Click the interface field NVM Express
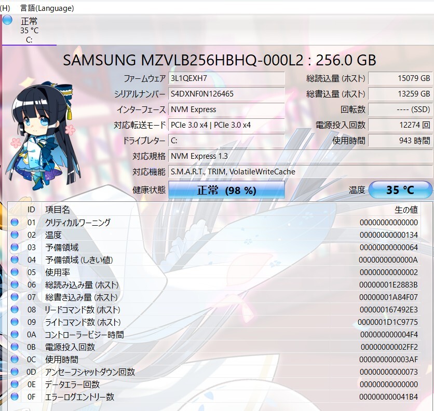Screen dimensions: 434x411 coord(226,109)
